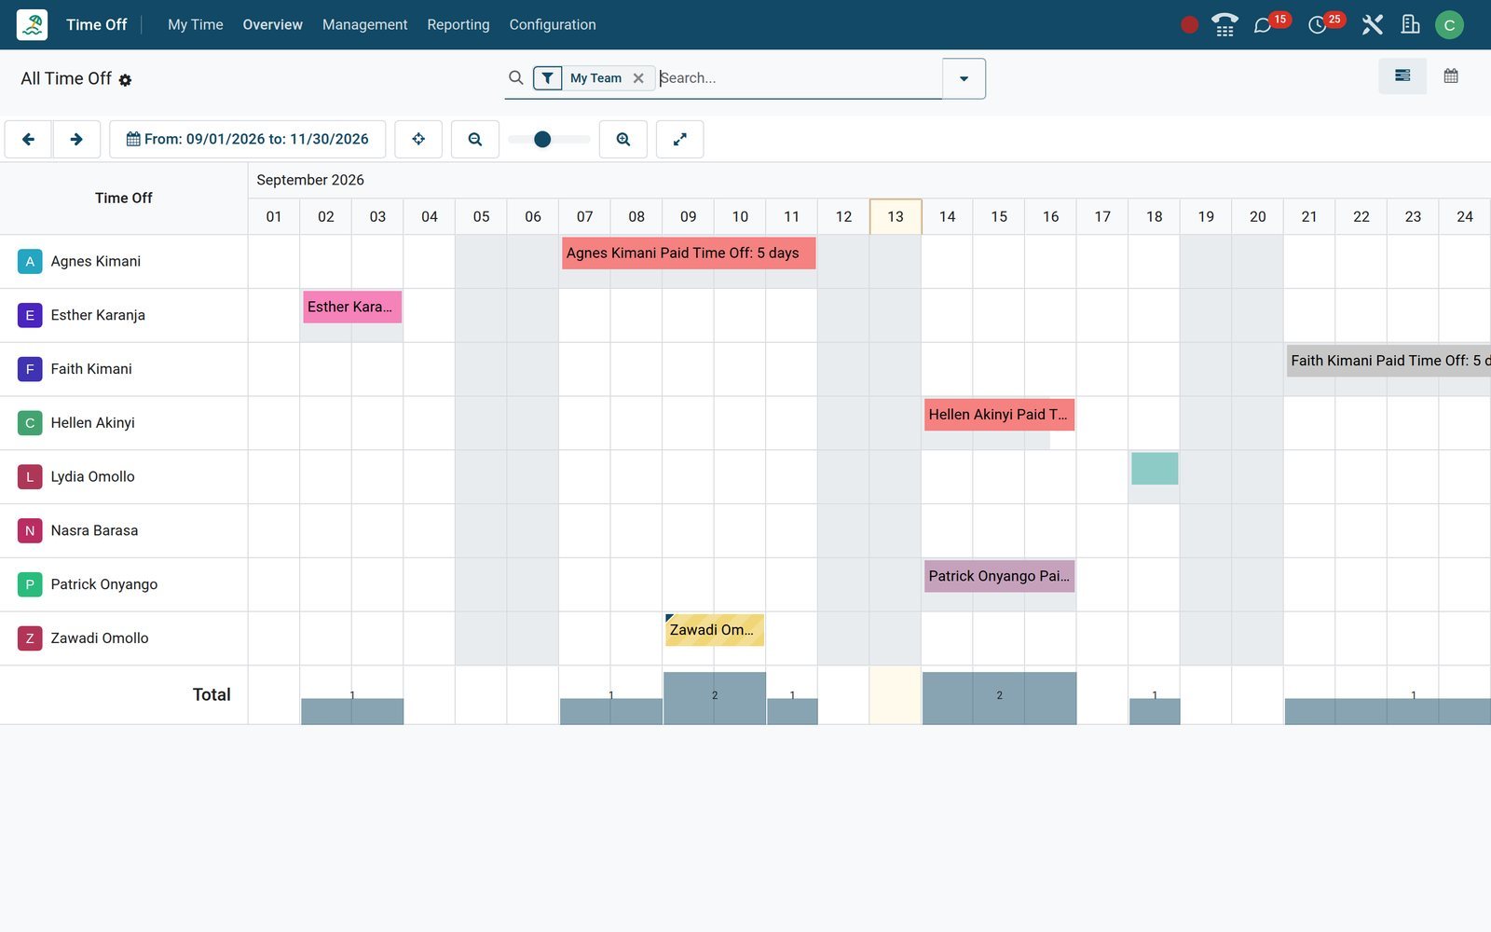Switch to the Gantt view
The width and height of the screenshot is (1491, 932).
tap(1402, 76)
